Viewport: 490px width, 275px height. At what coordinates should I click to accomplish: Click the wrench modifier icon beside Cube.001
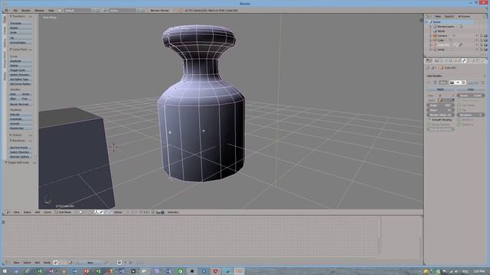click(461, 44)
